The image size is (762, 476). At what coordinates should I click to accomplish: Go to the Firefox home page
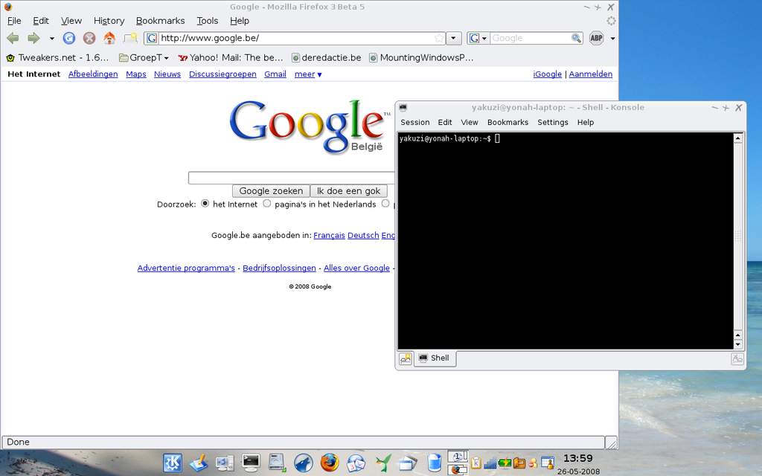(109, 38)
